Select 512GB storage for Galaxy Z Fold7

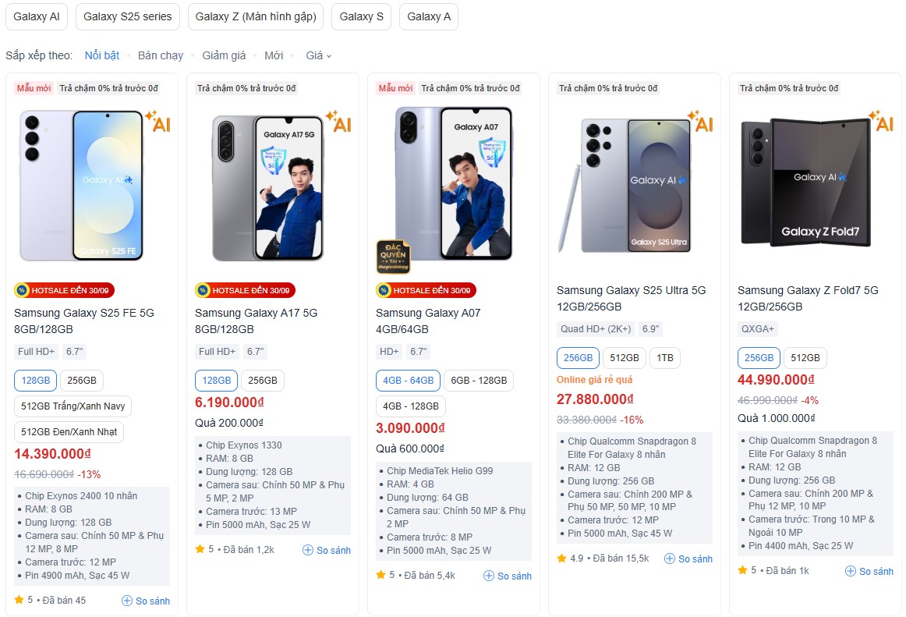[805, 358]
